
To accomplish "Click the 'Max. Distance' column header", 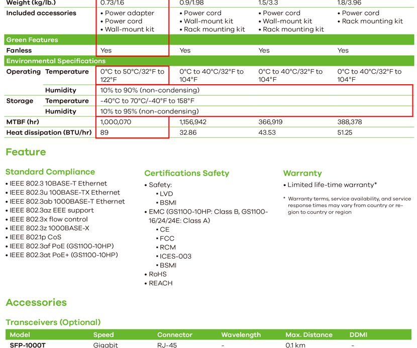I will (309, 335).
